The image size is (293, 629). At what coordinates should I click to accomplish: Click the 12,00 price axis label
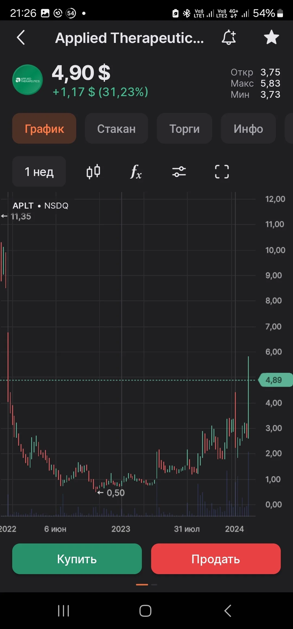275,199
